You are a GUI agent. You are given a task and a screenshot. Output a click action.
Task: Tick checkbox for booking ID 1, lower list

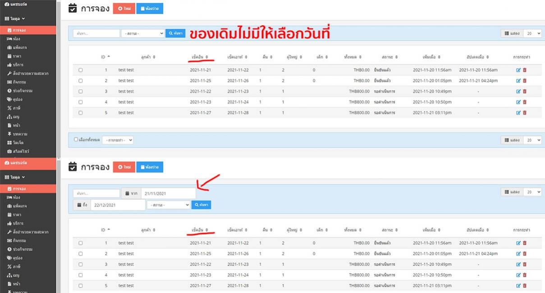coord(81,243)
